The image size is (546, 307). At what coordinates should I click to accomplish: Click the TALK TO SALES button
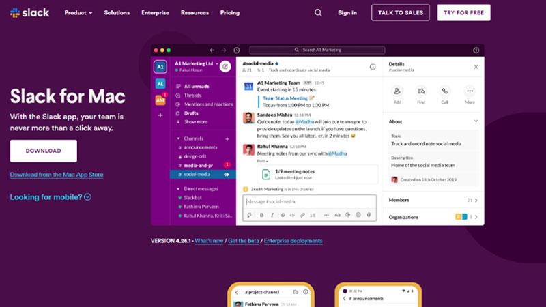pyautogui.click(x=401, y=13)
